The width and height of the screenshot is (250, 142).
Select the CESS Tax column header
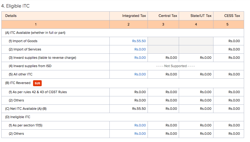(232, 16)
